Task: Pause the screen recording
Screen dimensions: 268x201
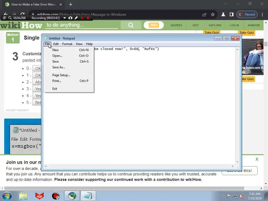Action: point(82,18)
